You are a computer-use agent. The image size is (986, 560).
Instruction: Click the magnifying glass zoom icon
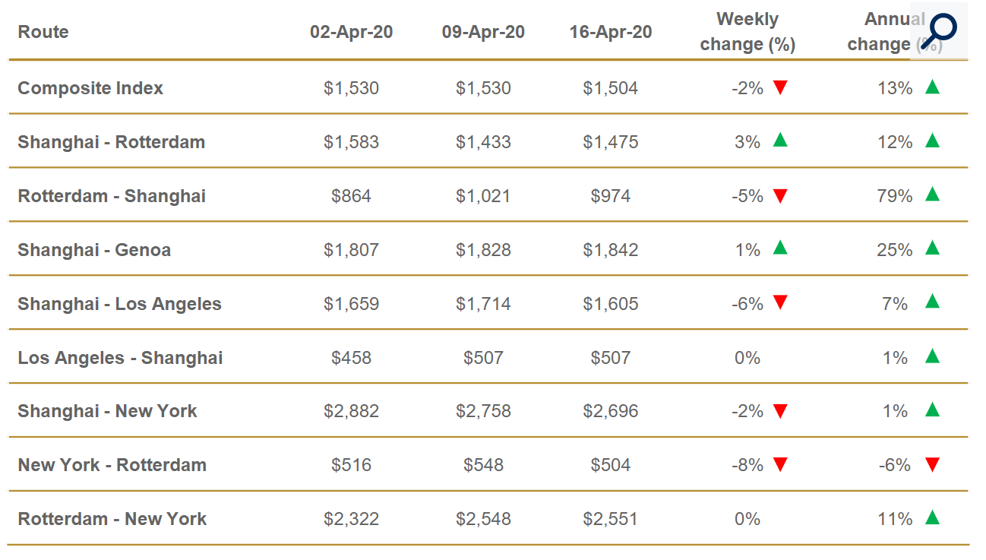(940, 30)
